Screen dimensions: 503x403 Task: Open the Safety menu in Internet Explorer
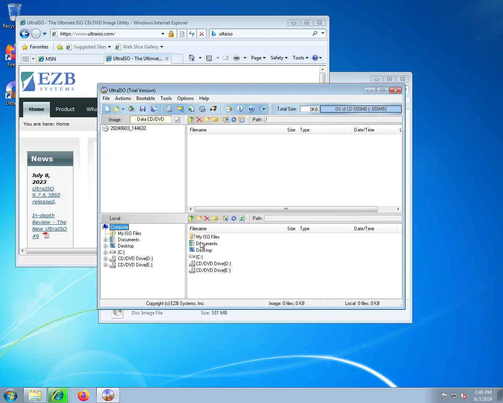pos(279,58)
